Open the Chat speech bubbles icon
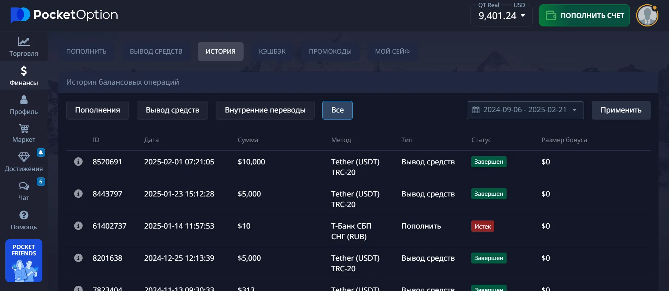Screen dimensions: 669x291 tap(24, 186)
